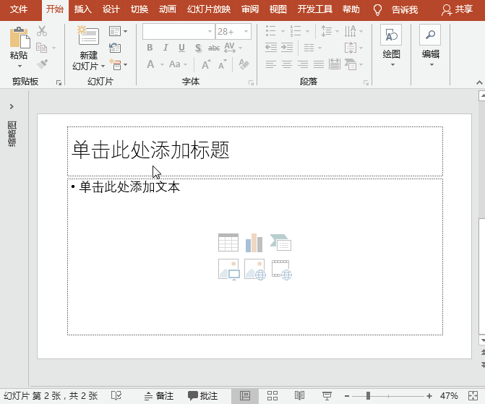Switch to the 设计 Design tab
Image resolution: width=485 pixels, height=404 pixels.
(111, 9)
